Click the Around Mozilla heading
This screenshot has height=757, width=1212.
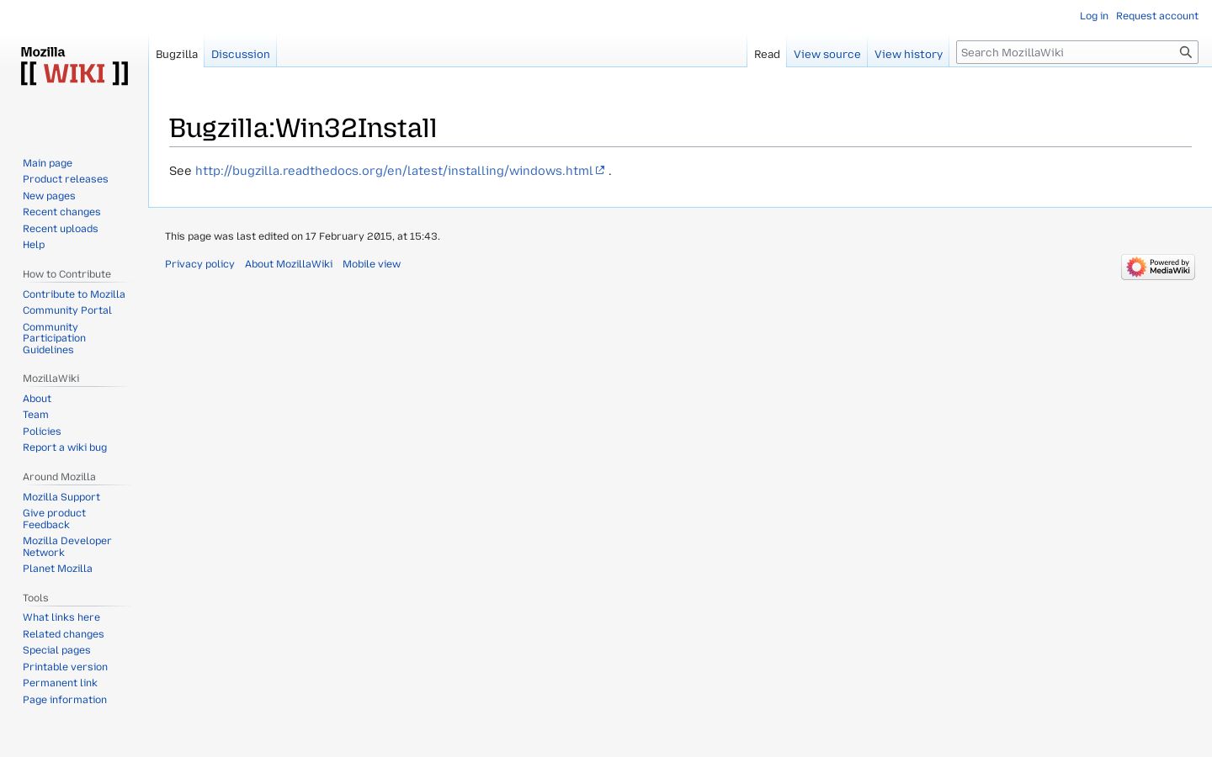(x=59, y=477)
